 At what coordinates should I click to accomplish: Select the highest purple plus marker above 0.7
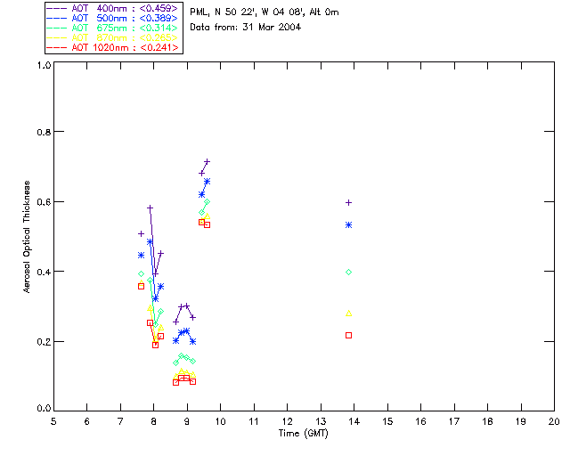tap(207, 161)
